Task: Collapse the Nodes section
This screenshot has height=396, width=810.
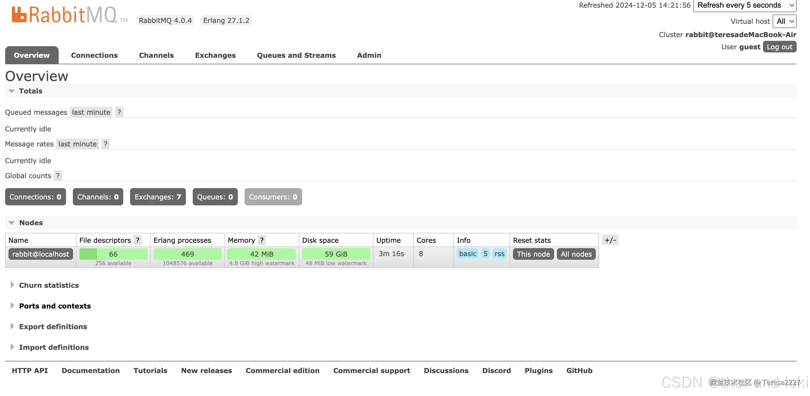Action: pyautogui.click(x=31, y=223)
